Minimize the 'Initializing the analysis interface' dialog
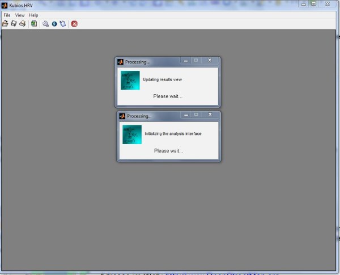The image size is (340, 275). click(x=185, y=115)
